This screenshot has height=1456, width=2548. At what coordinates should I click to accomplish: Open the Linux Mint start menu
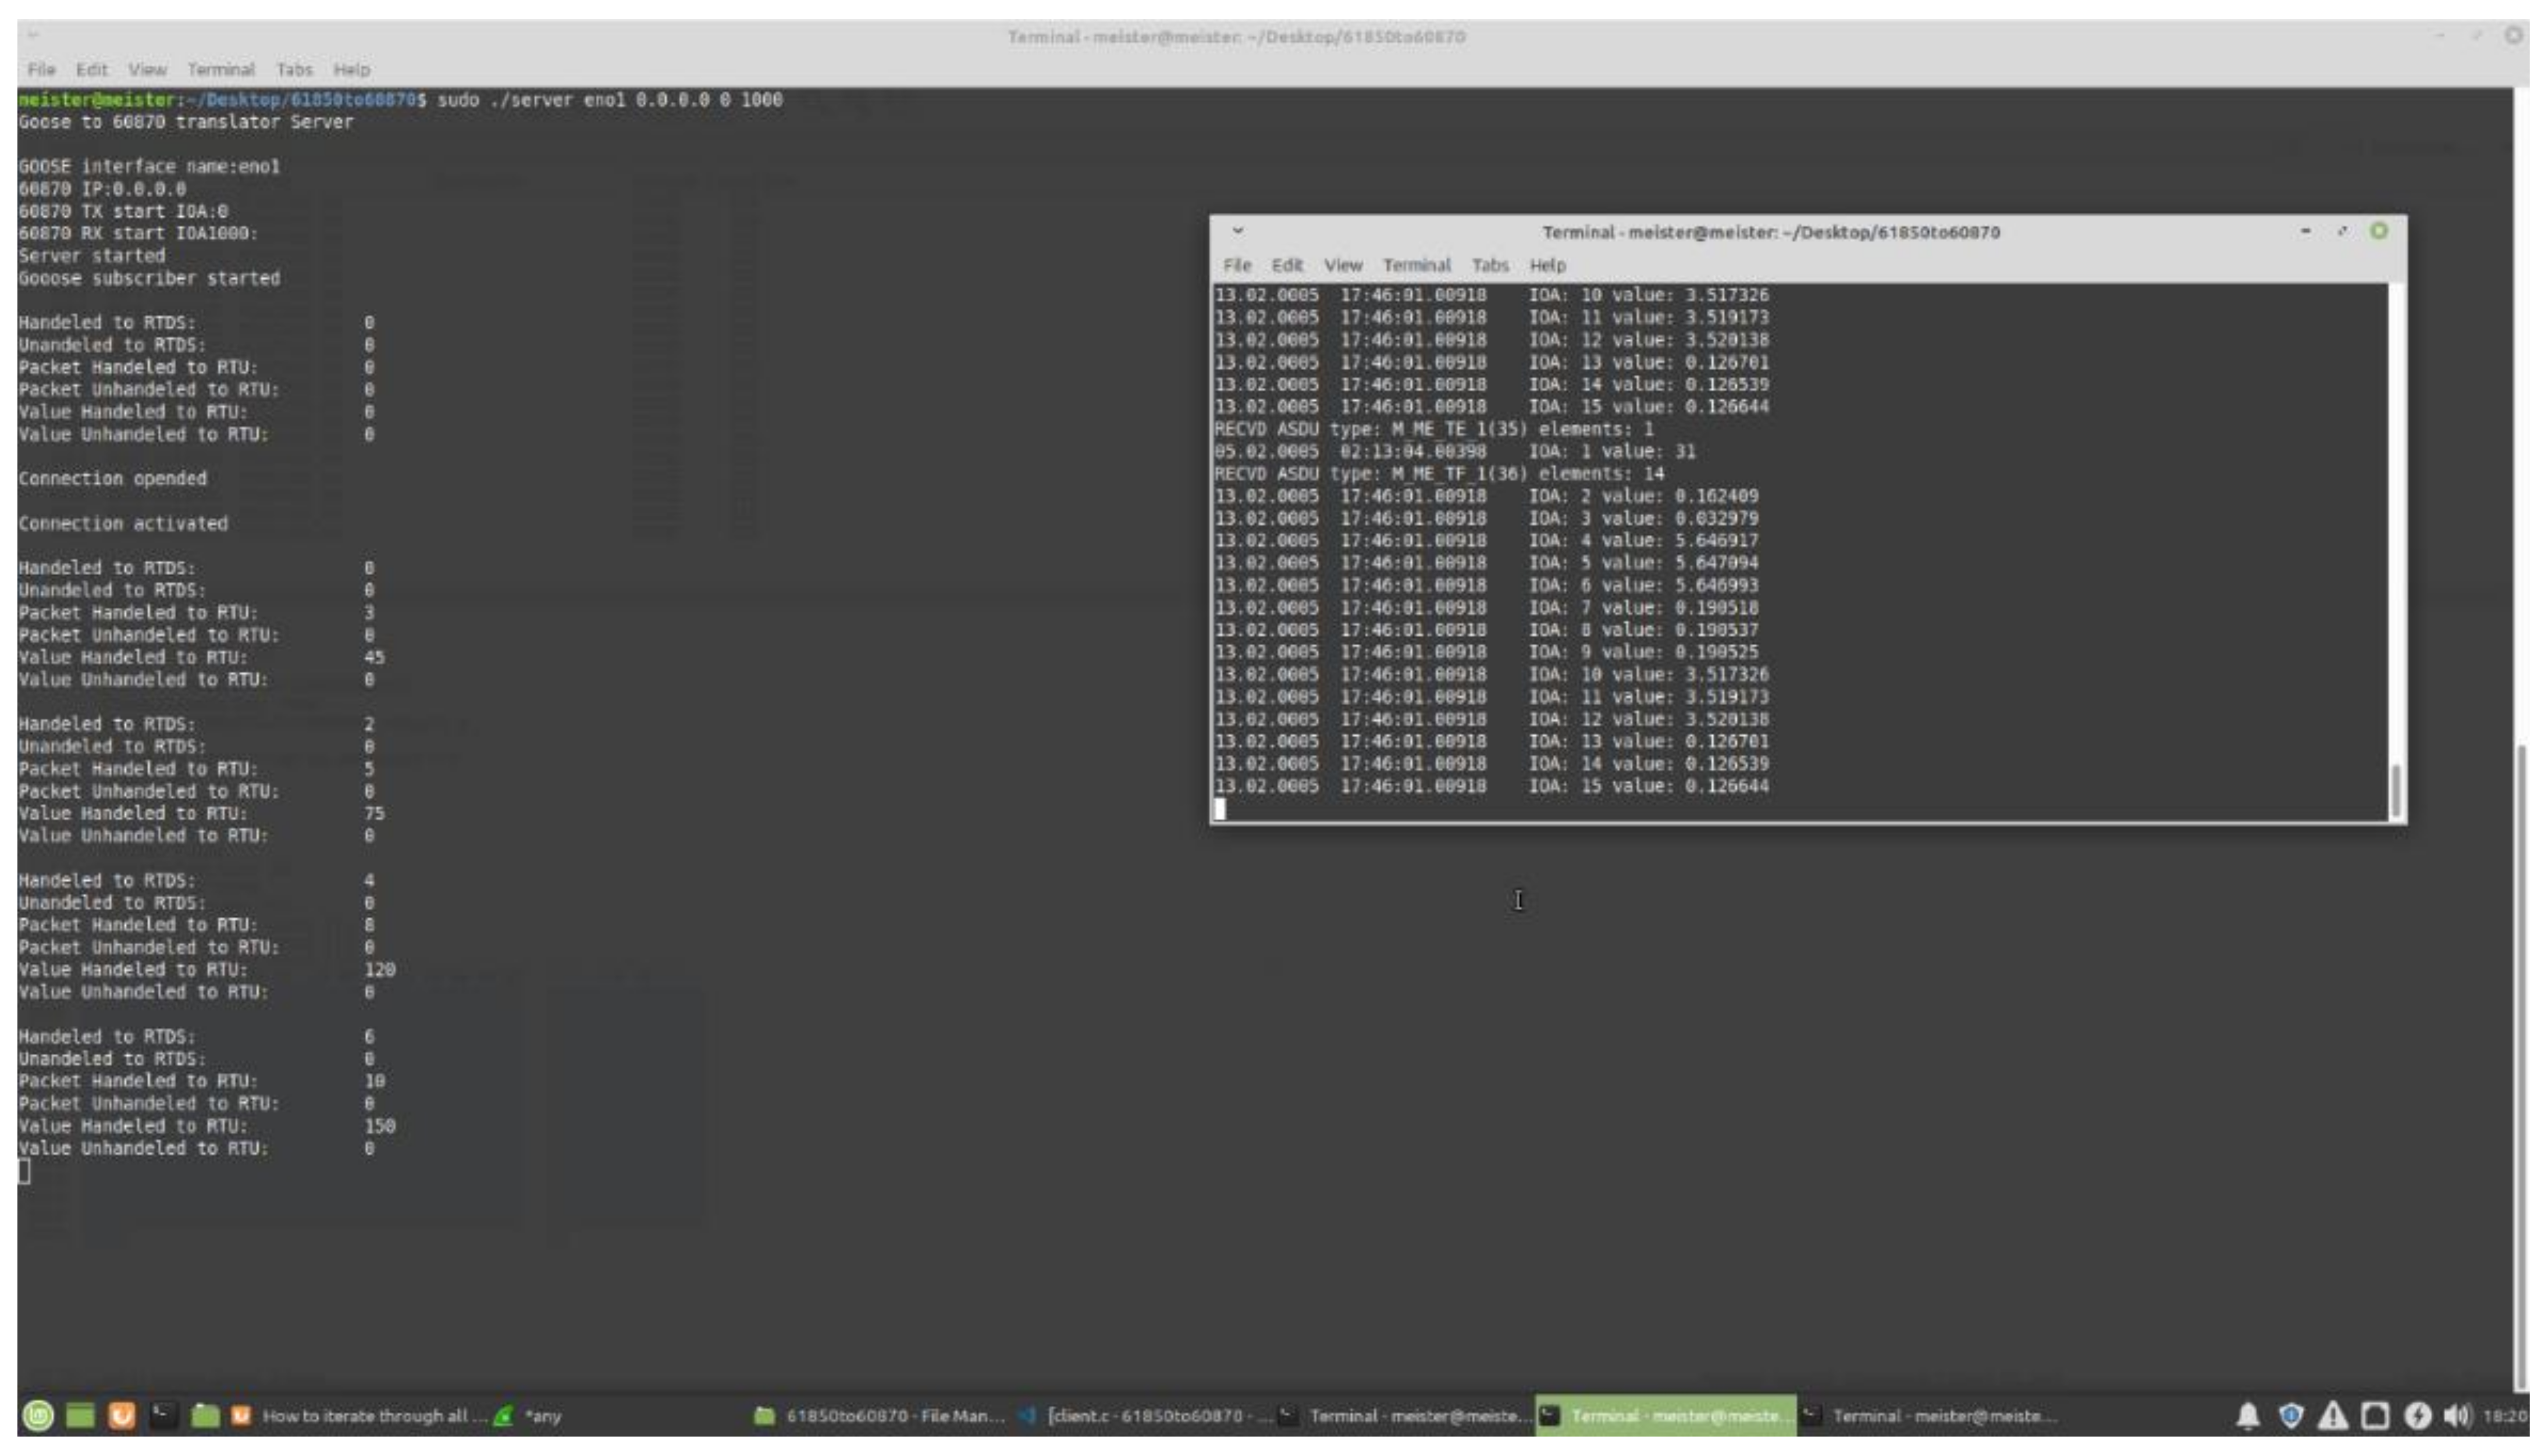click(x=38, y=1415)
